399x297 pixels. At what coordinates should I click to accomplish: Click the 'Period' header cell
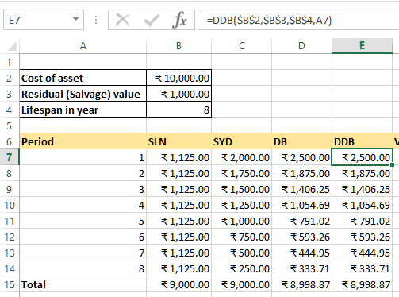[82, 141]
